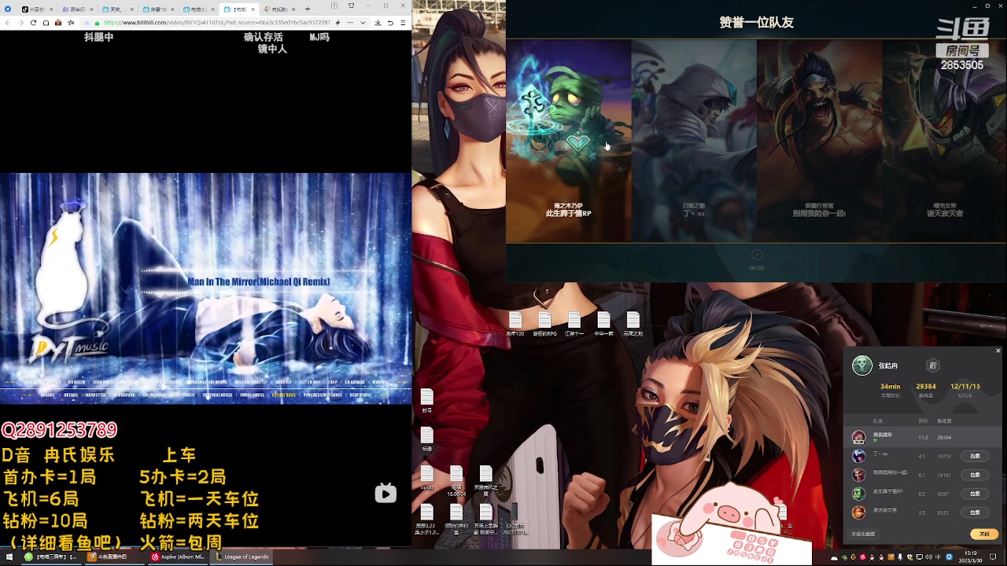Honor the Draven teammate card
Screen dimensions: 1007x566
(x=819, y=141)
